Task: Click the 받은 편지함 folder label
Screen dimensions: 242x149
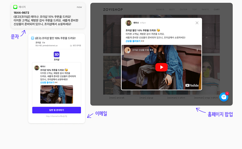Action: coord(76,46)
